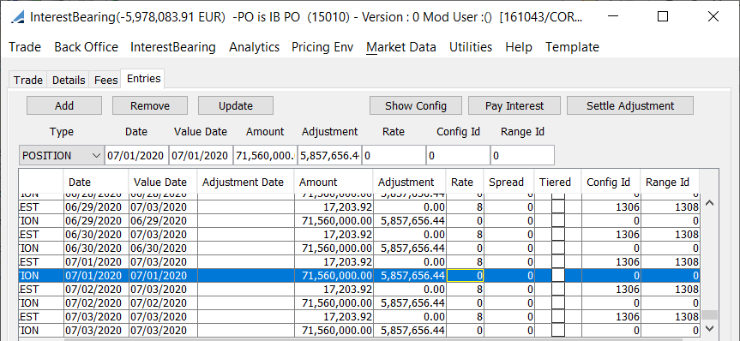Switch to the Fees tab
This screenshot has width=740, height=341.
pyautogui.click(x=105, y=81)
